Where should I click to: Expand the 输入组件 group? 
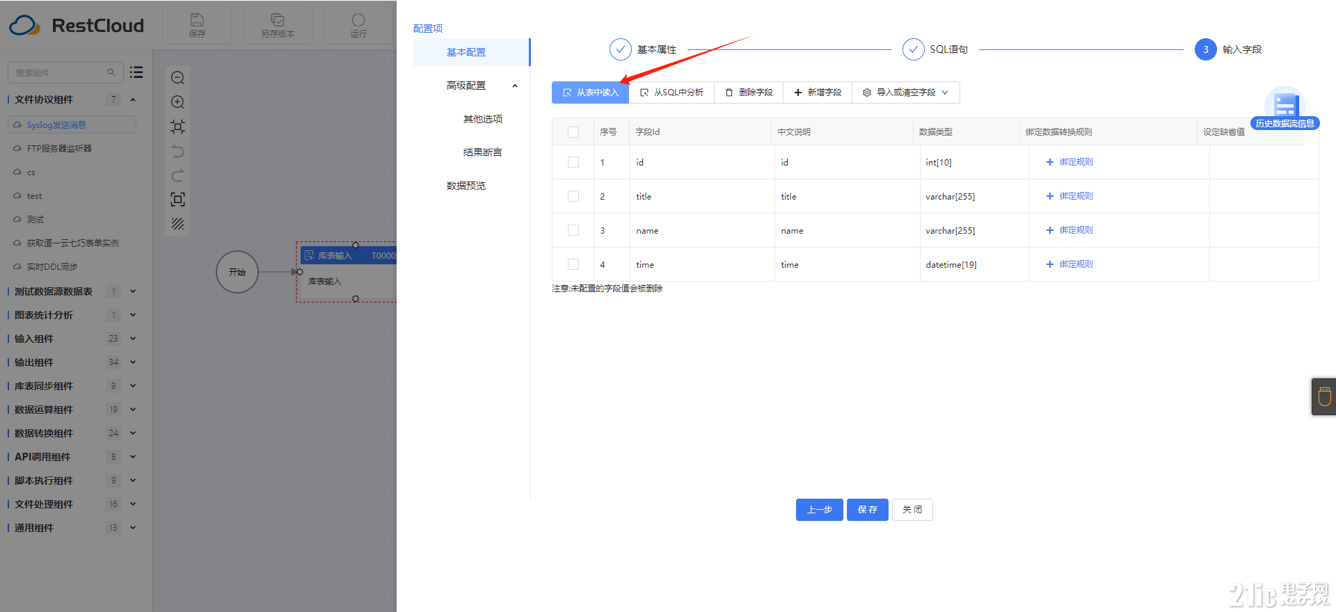pos(133,339)
